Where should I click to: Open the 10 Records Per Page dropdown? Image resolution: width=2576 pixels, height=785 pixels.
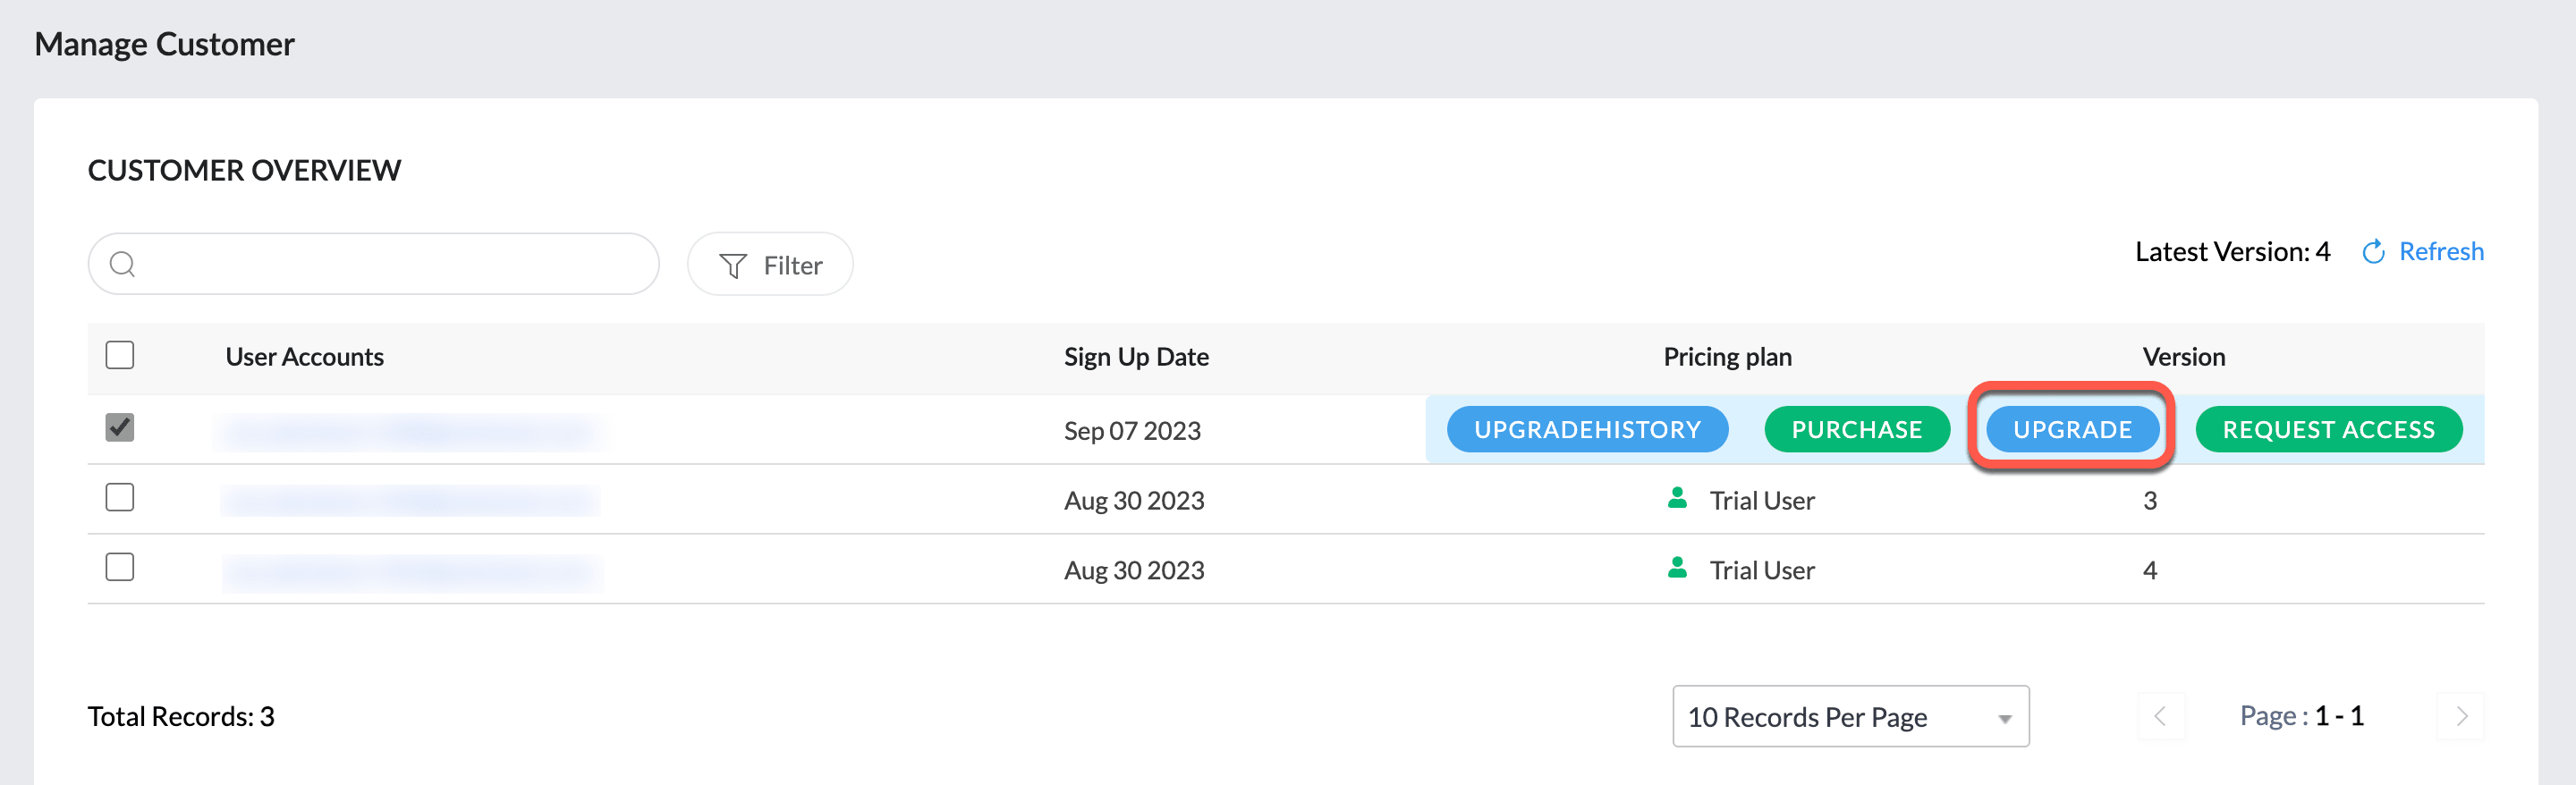pyautogui.click(x=1849, y=716)
